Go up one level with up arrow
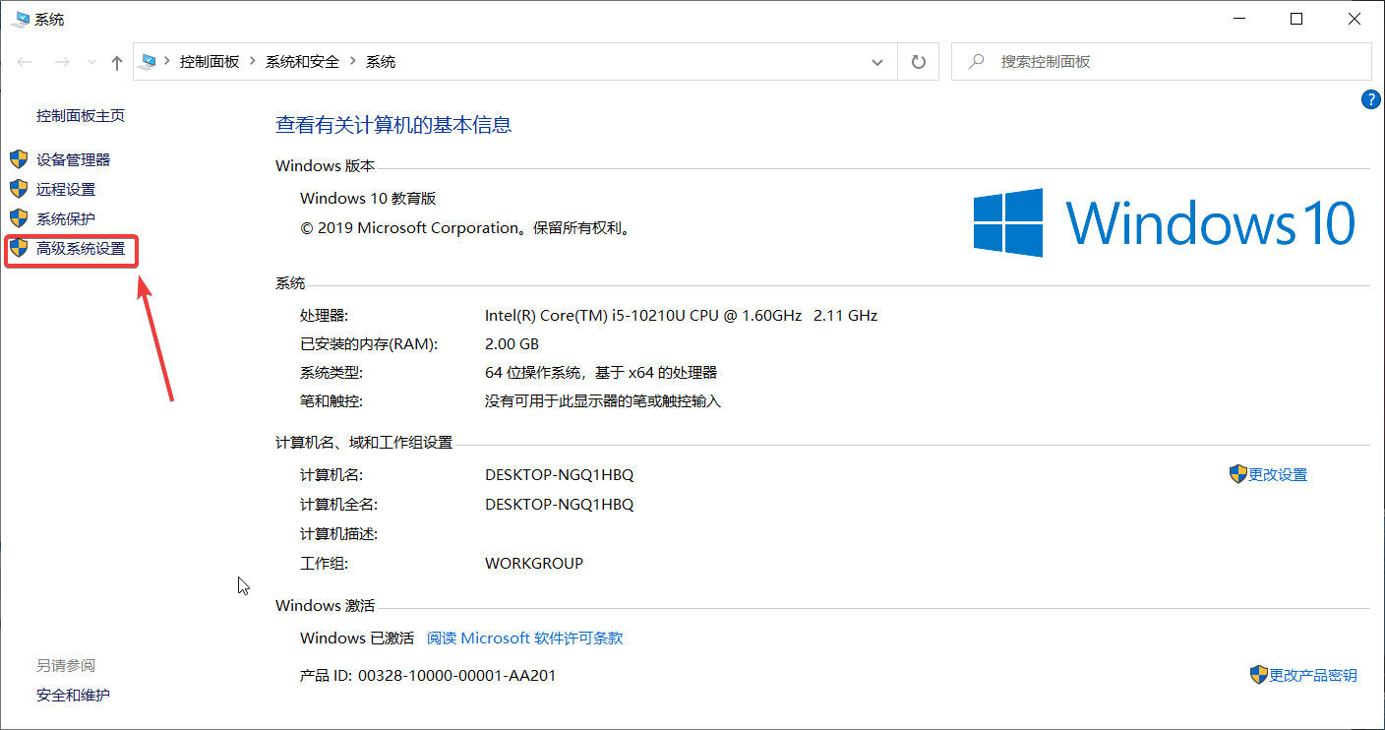1385x730 pixels. [x=117, y=62]
